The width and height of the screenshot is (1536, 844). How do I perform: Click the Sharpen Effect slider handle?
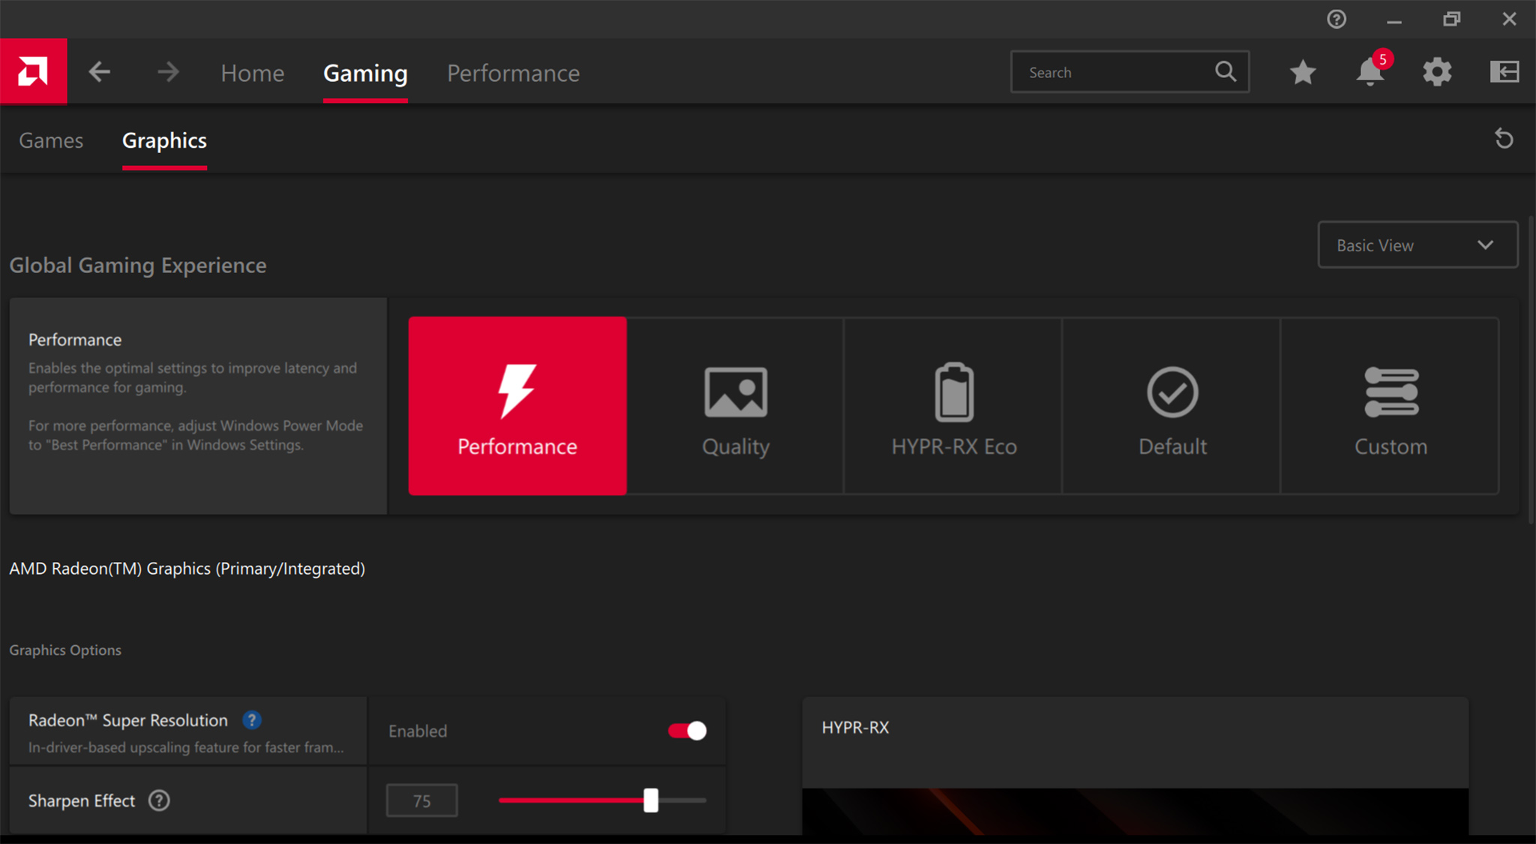(x=651, y=800)
